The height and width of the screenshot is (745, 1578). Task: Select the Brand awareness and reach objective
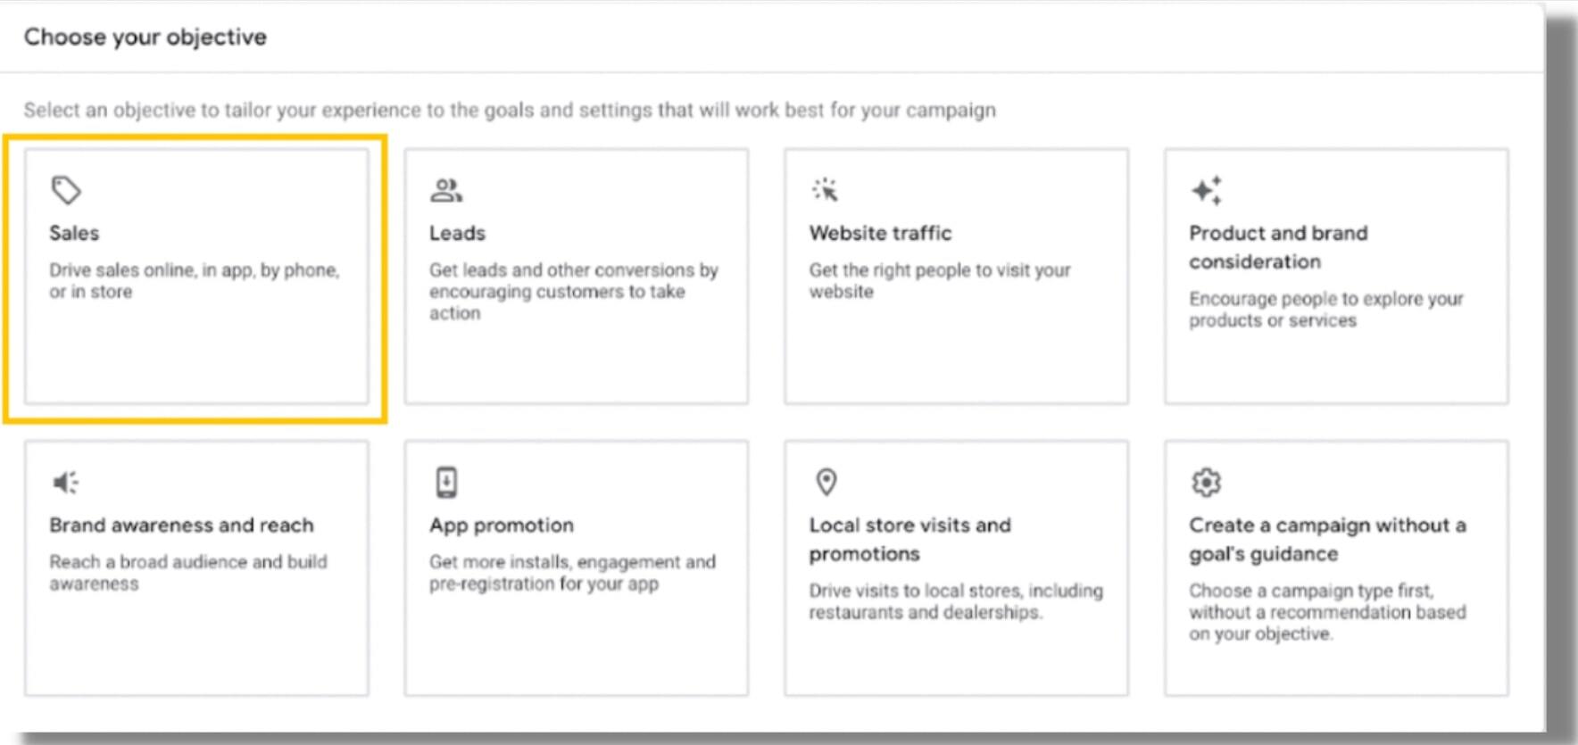pyautogui.click(x=196, y=567)
